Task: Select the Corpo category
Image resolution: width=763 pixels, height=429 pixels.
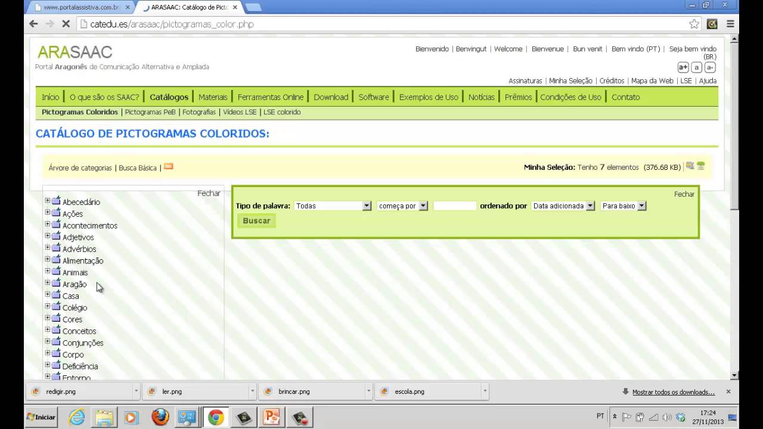Action: (x=73, y=355)
